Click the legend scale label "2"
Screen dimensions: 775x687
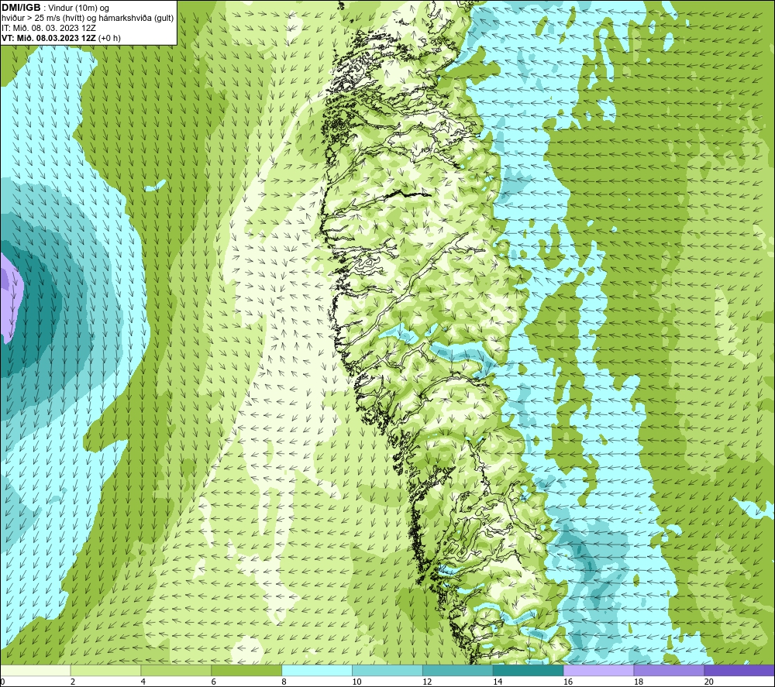(x=73, y=682)
